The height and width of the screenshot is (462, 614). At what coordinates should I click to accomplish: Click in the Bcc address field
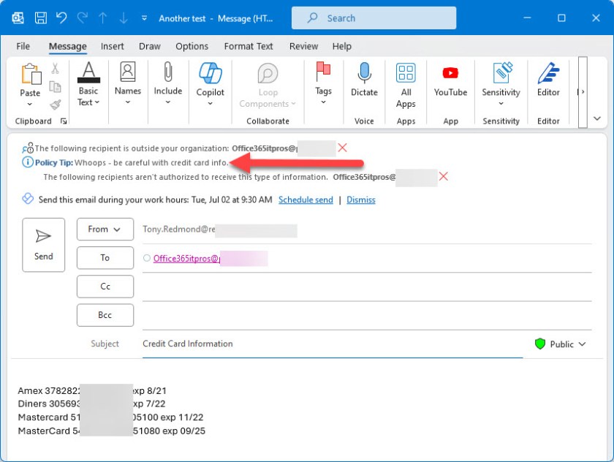coord(367,316)
